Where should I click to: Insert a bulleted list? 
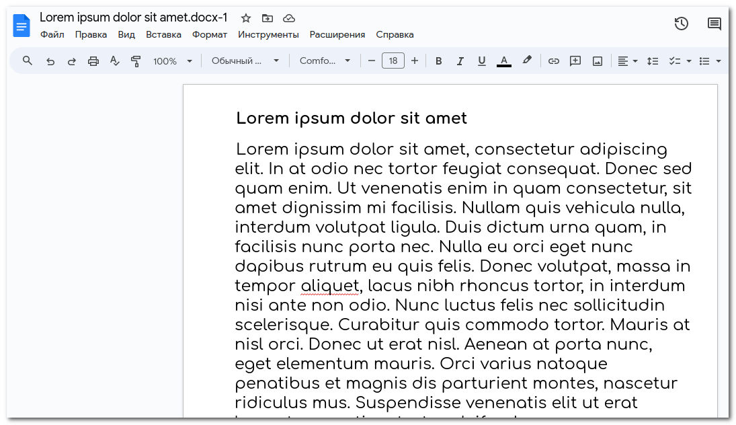[704, 61]
